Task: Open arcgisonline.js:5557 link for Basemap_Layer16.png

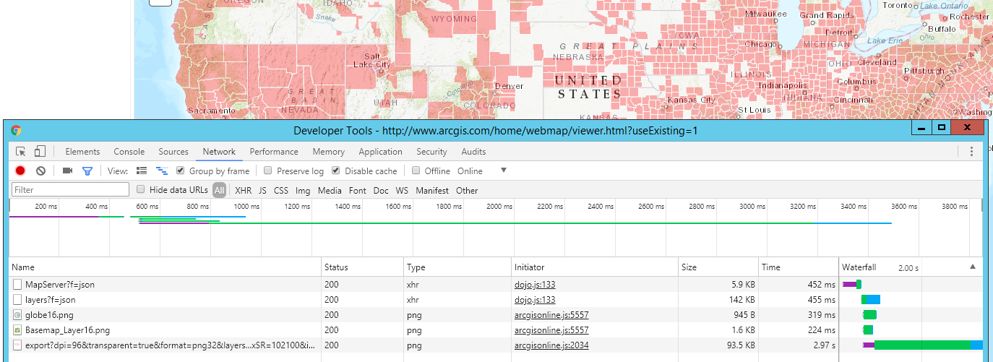Action: click(551, 330)
